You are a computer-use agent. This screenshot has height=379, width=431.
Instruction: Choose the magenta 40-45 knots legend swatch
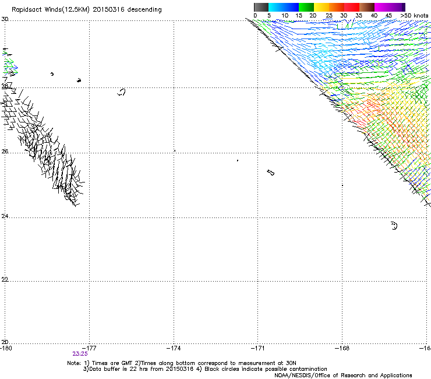click(382, 7)
